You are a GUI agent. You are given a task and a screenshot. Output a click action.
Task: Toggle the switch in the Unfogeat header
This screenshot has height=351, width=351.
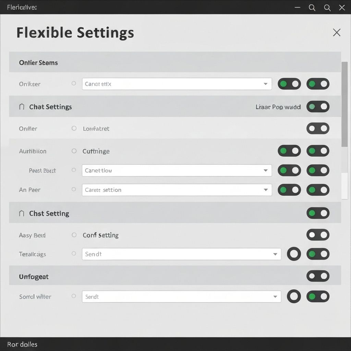point(318,276)
